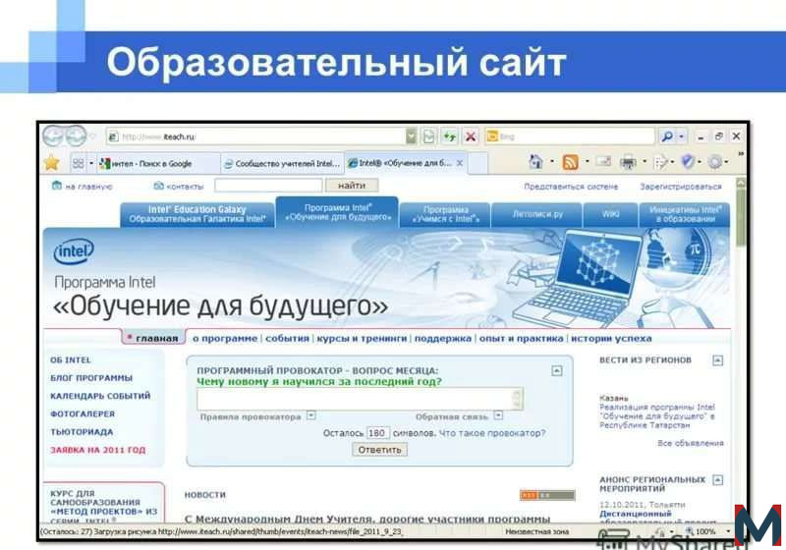Open the RSS feeds dropdown arrow

(587, 162)
